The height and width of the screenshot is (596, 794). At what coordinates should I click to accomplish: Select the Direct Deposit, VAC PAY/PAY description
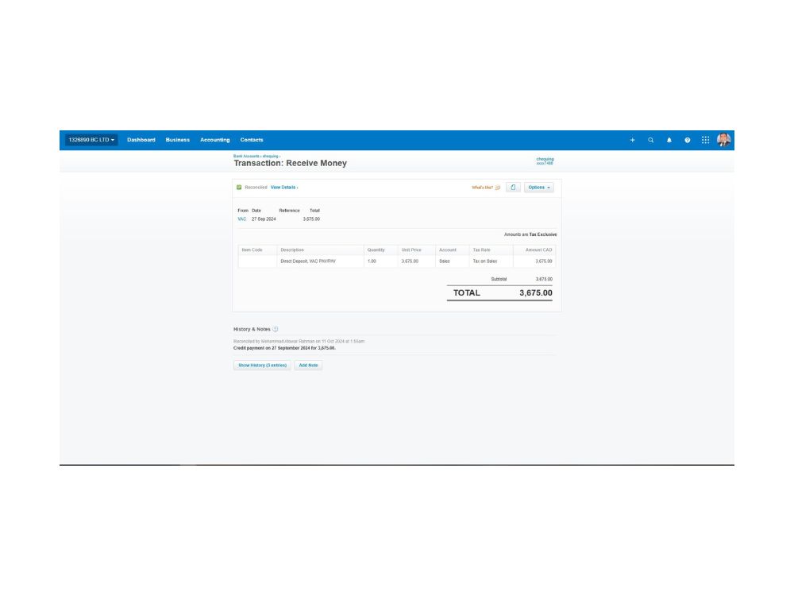pyautogui.click(x=308, y=261)
